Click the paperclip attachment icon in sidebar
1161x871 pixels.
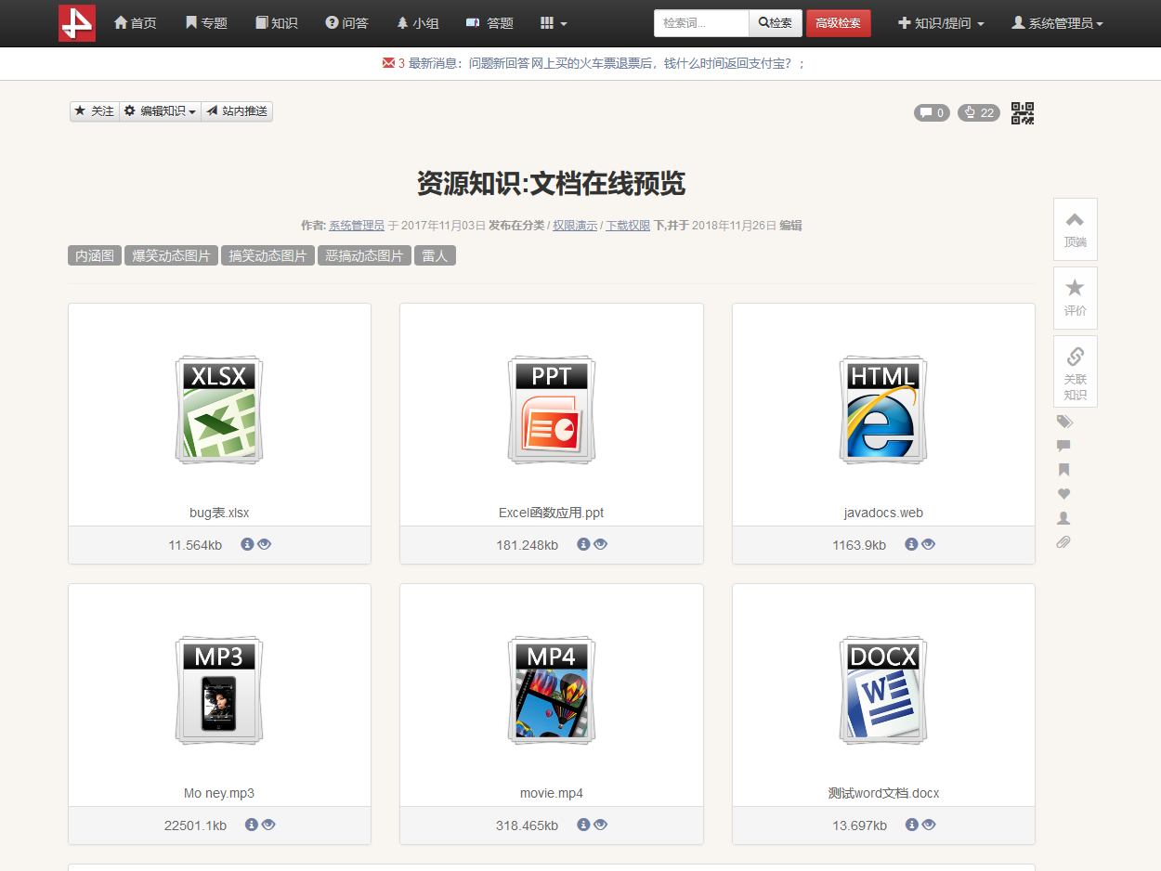(1064, 541)
